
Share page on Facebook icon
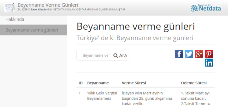point(179,54)
